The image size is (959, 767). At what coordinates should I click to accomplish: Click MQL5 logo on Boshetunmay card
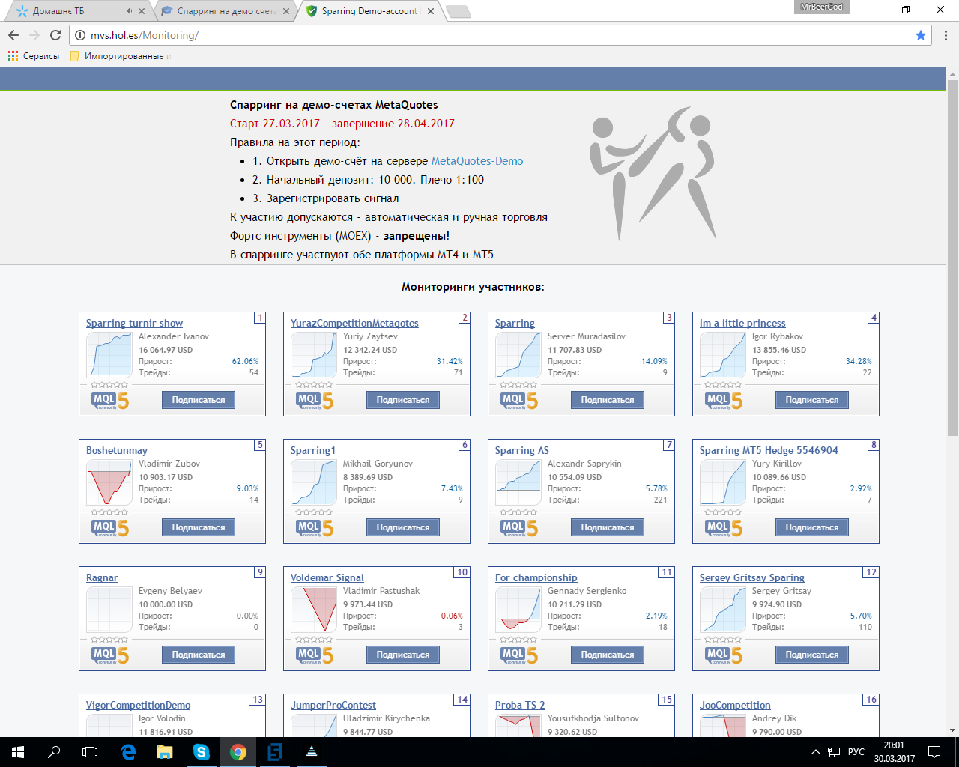pos(110,528)
